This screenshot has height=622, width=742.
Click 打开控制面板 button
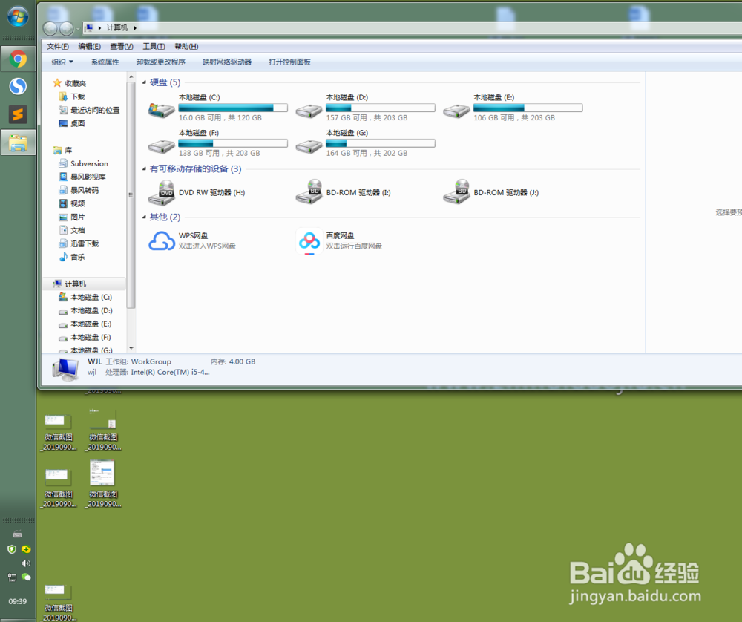click(289, 62)
